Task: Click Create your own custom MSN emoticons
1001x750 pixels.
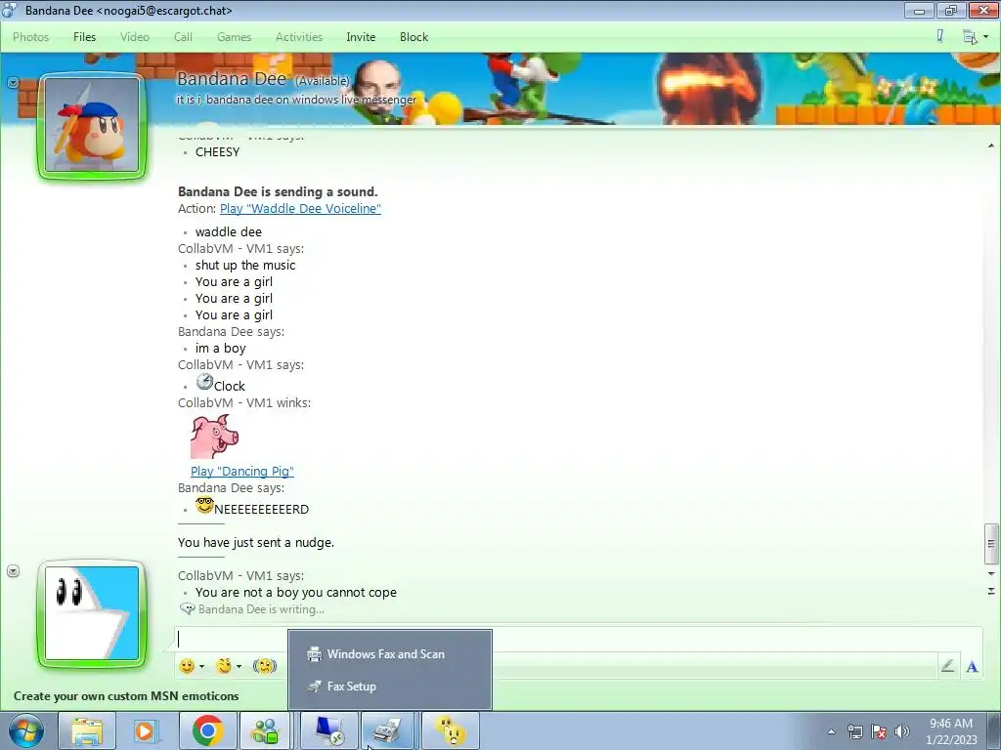Action: click(126, 695)
